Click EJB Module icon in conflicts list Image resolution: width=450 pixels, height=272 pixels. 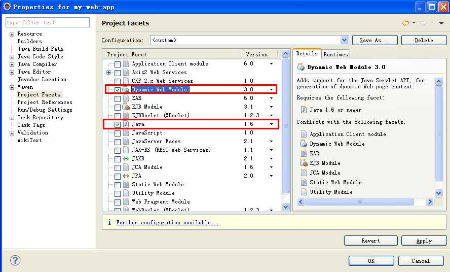pos(304,163)
